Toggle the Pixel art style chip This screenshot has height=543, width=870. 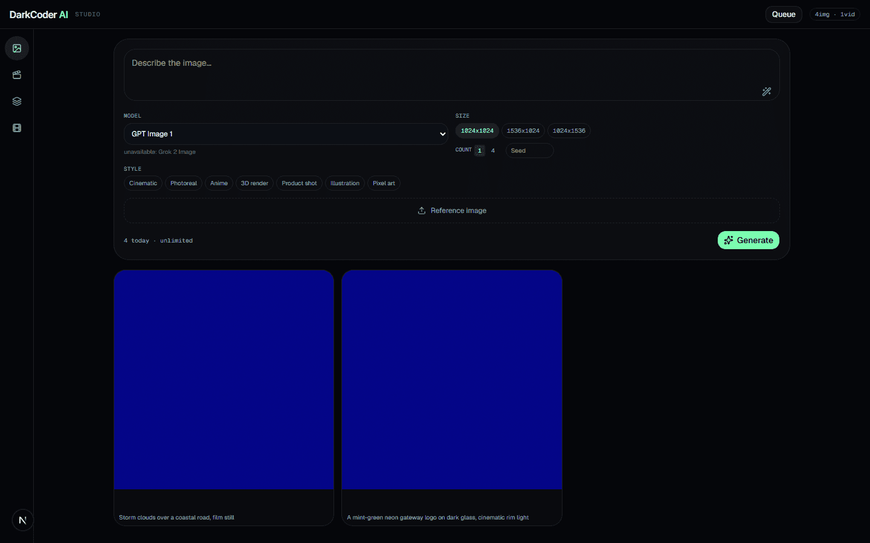(384, 183)
